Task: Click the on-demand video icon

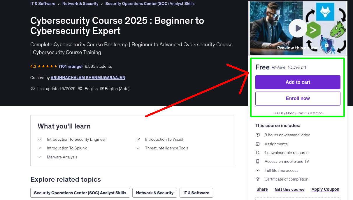Action: tap(258, 135)
